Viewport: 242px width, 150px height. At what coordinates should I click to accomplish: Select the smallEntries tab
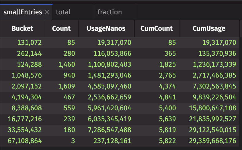click(22, 12)
